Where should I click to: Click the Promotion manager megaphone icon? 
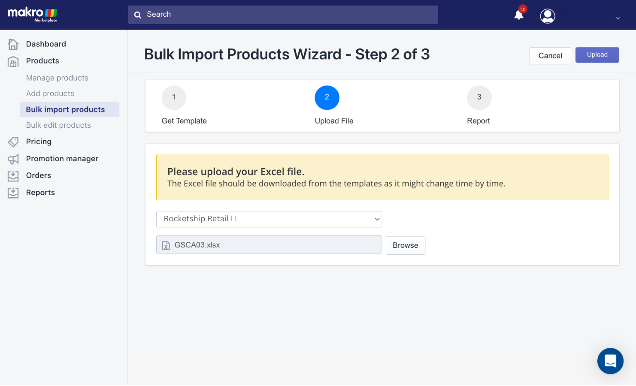click(13, 159)
